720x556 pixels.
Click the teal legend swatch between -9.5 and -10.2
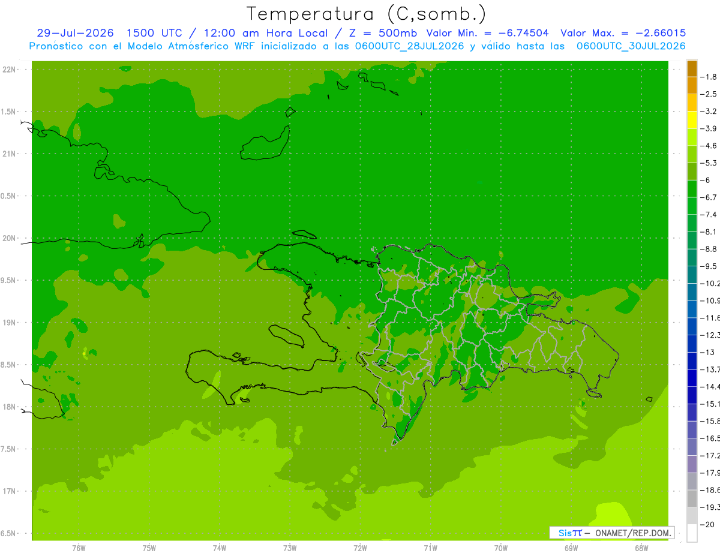tap(692, 275)
